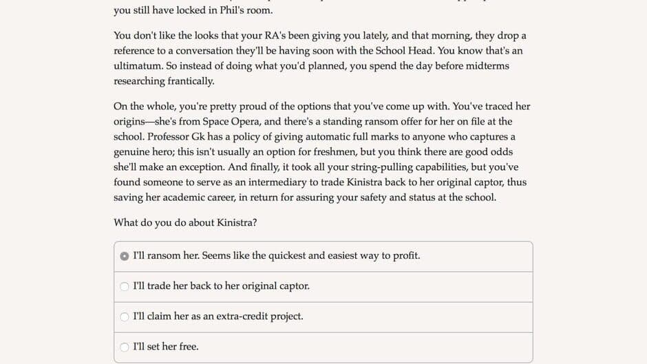Click the words "researching frantically"
The width and height of the screenshot is (647, 364).
pyautogui.click(x=164, y=81)
